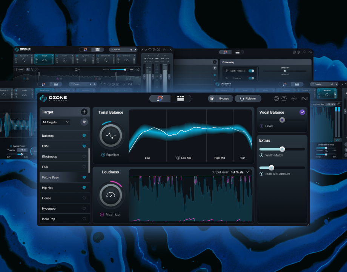This screenshot has height=272, width=347.
Task: Toggle Master Rebalance switch in Processing panel
Action: (x=251, y=71)
